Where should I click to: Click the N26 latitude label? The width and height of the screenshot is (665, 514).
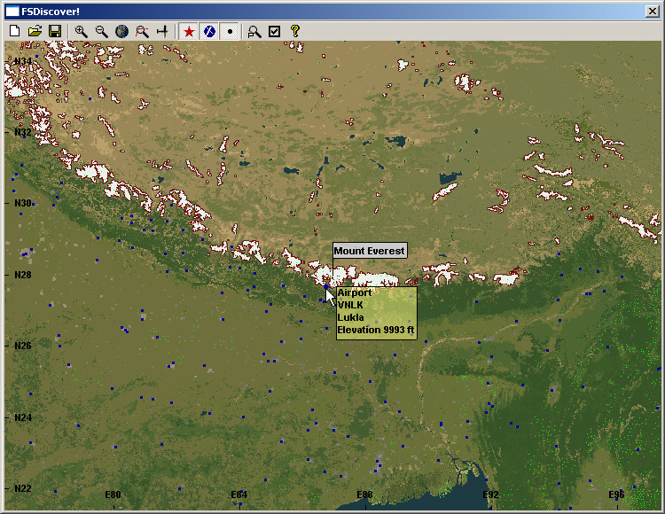(23, 346)
